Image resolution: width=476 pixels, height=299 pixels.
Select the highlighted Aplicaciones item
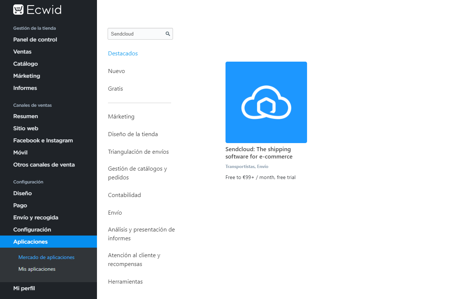48,242
